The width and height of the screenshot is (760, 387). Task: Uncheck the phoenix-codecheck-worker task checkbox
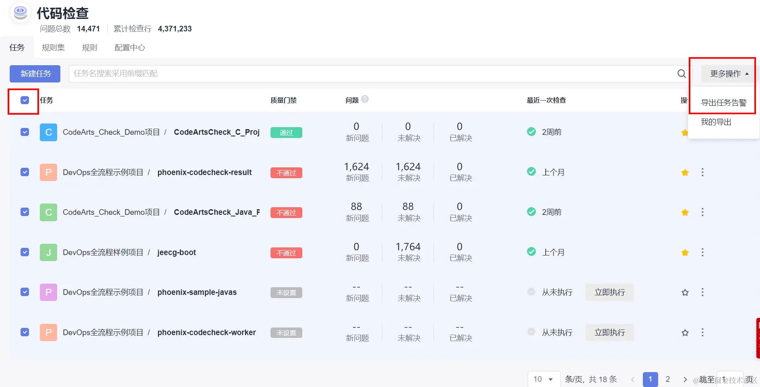point(25,332)
